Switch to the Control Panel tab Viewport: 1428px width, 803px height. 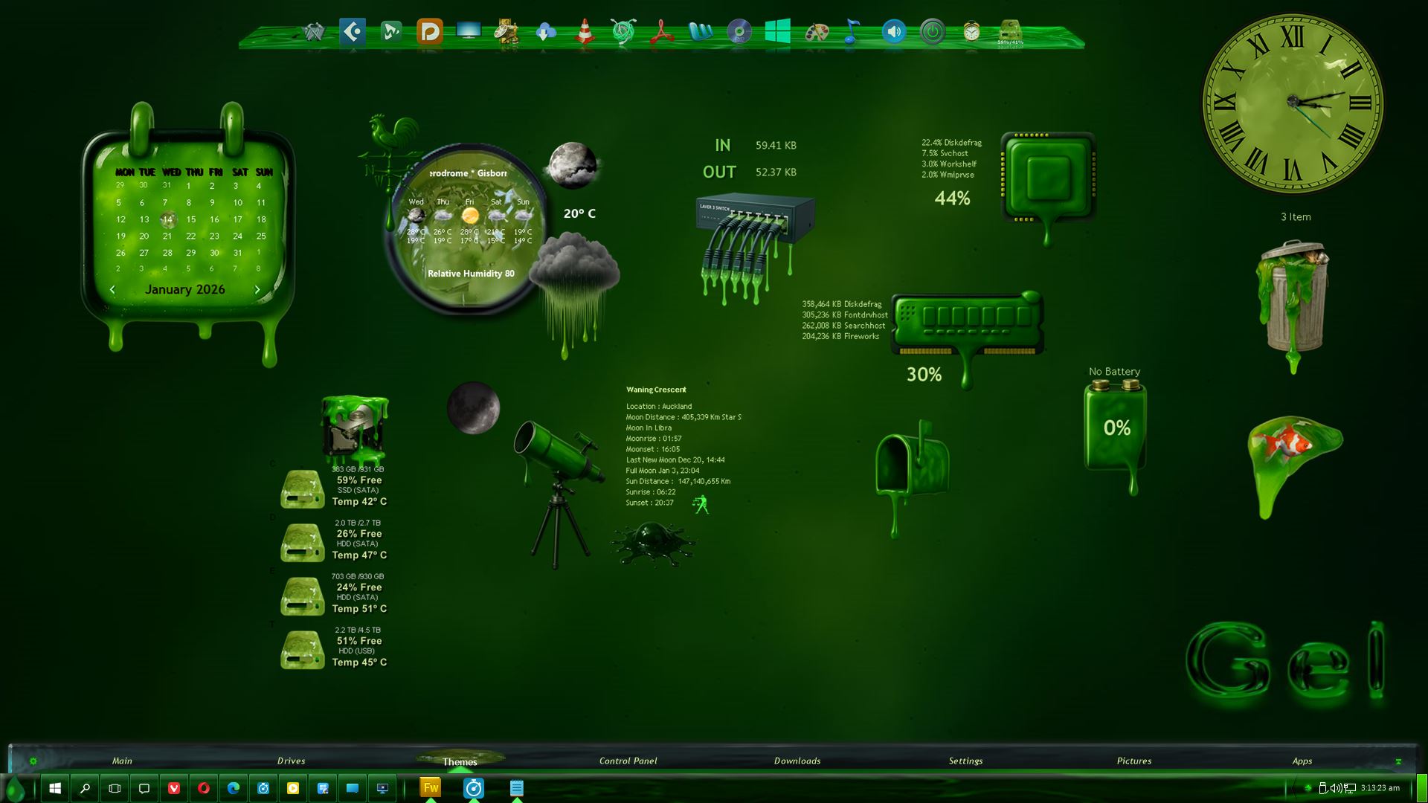point(628,761)
